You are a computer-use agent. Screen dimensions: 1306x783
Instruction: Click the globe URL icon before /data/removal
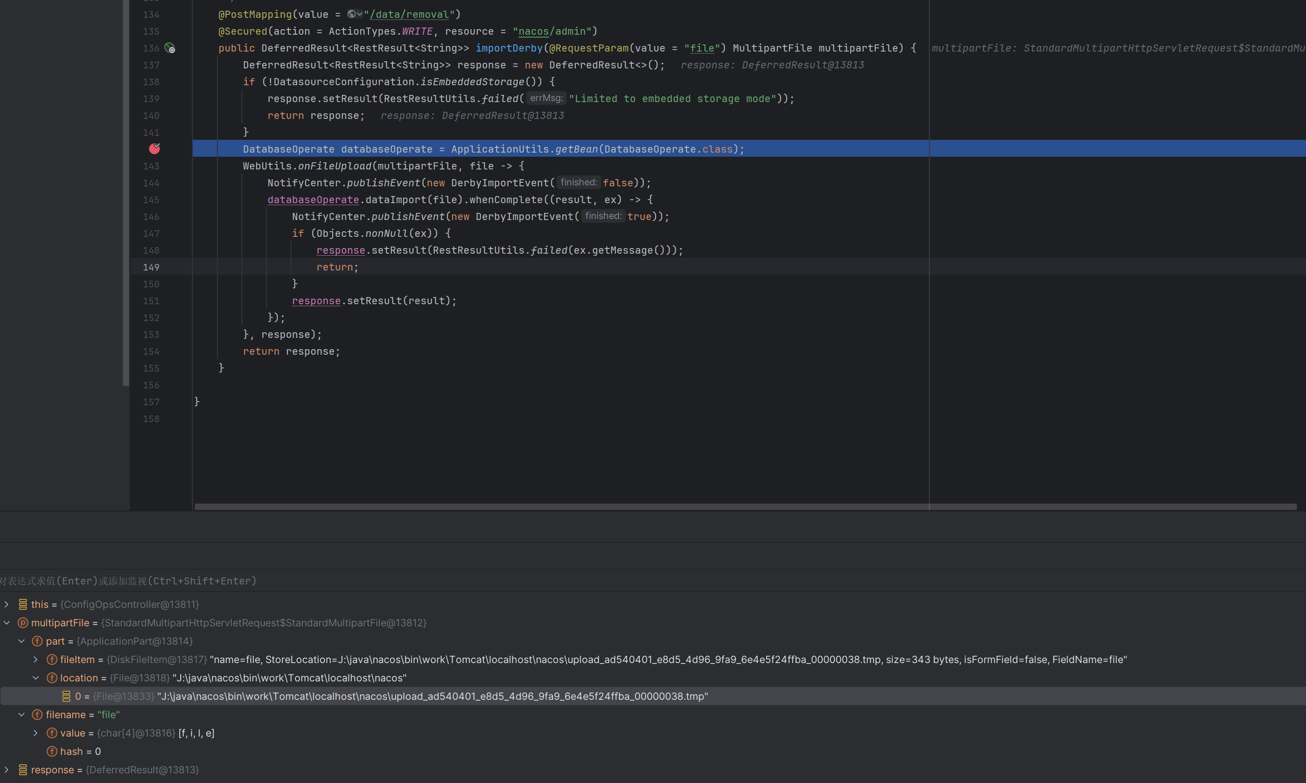tap(352, 14)
